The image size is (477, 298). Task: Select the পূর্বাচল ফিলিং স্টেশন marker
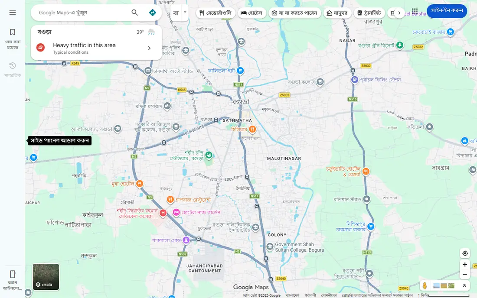point(354,80)
